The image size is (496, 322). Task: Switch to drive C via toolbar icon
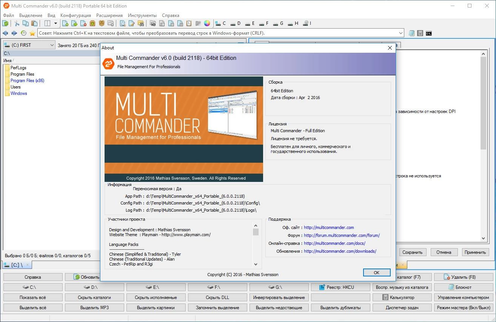220,23
